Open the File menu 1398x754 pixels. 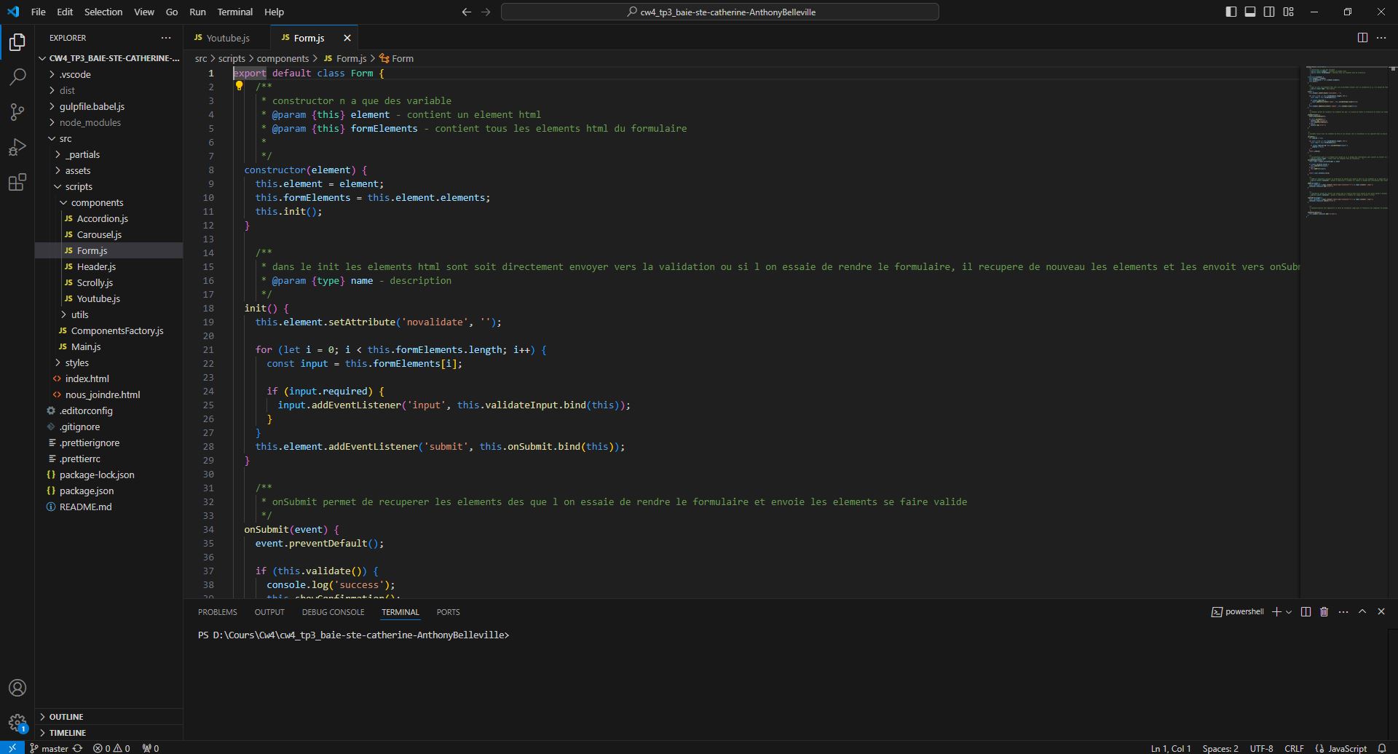point(39,12)
